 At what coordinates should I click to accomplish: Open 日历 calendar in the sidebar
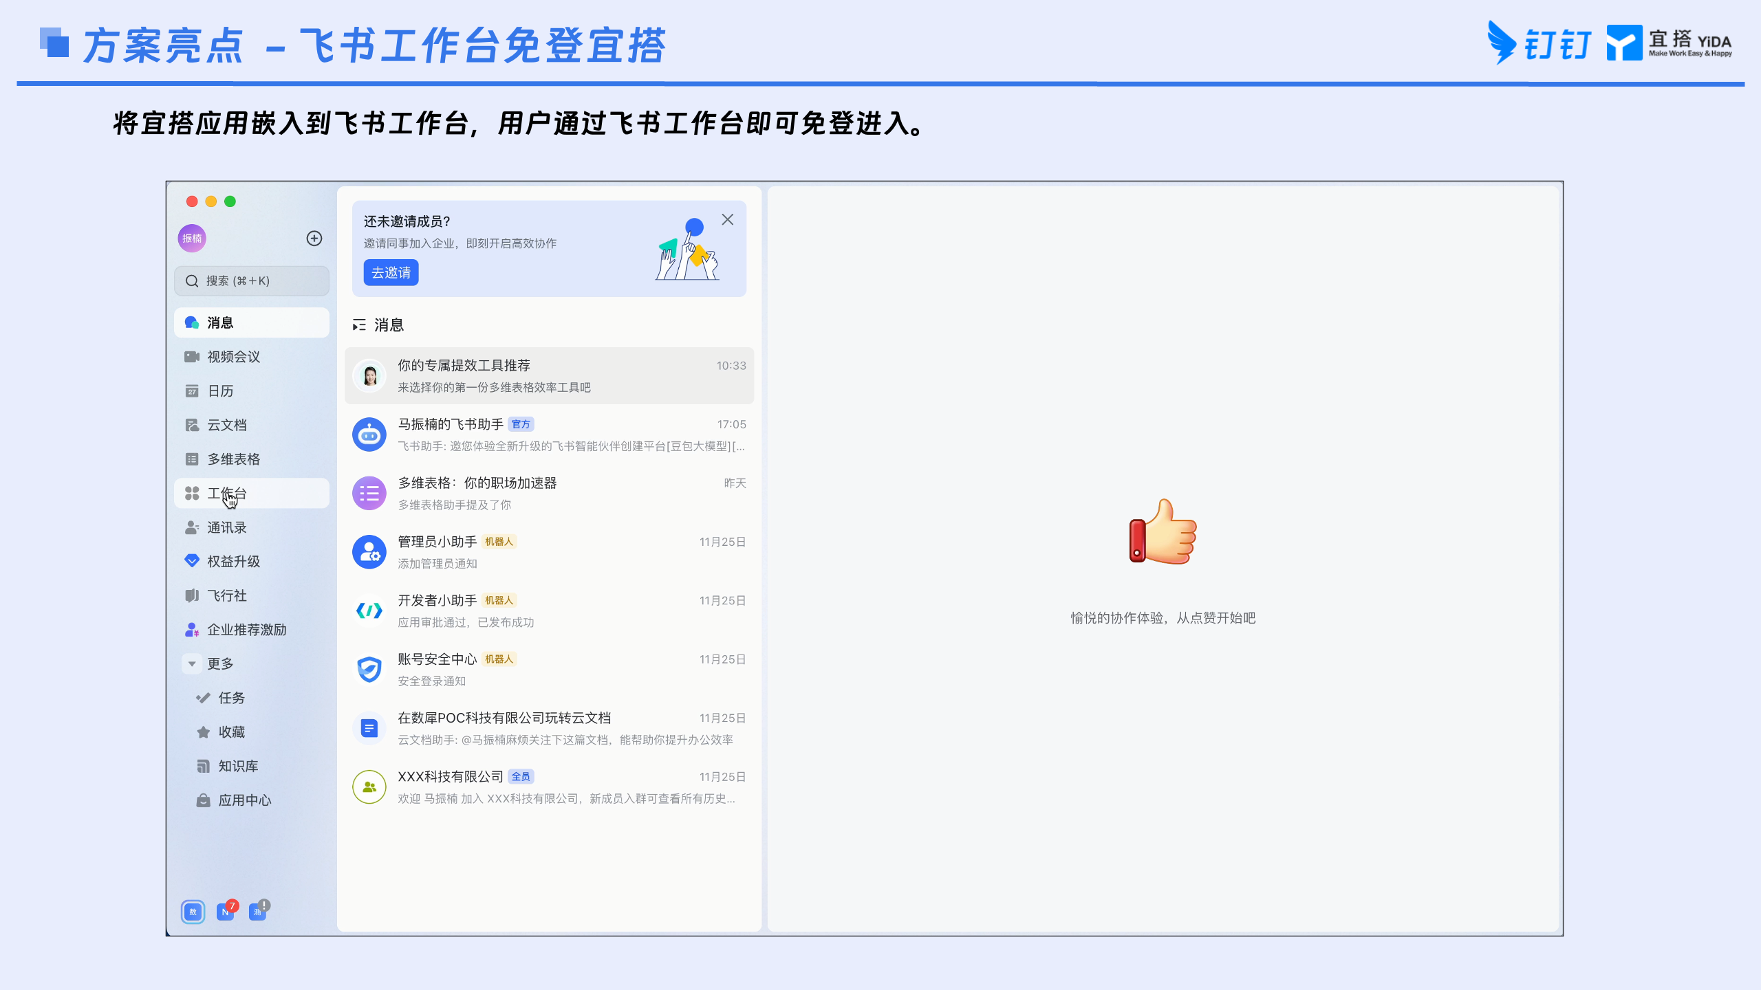tap(252, 390)
